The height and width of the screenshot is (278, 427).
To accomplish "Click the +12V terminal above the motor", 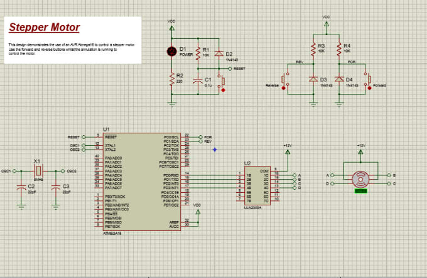I will tap(360, 152).
